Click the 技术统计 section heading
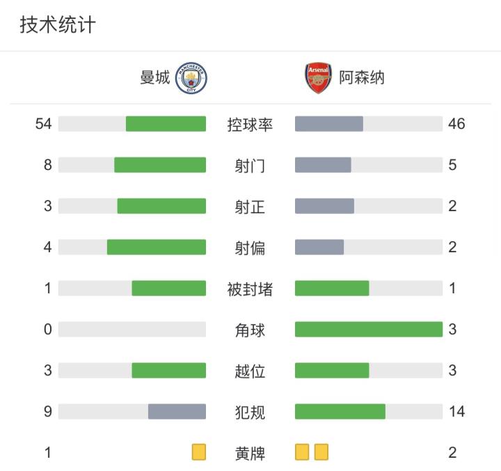This screenshot has height=471, width=501. [x=58, y=24]
